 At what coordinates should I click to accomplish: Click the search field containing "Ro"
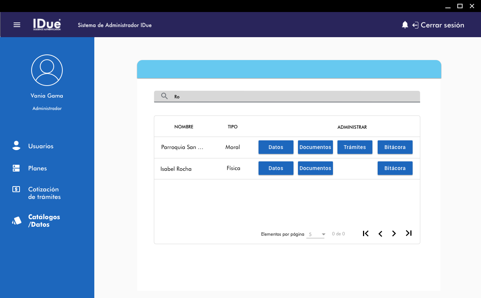coord(293,96)
